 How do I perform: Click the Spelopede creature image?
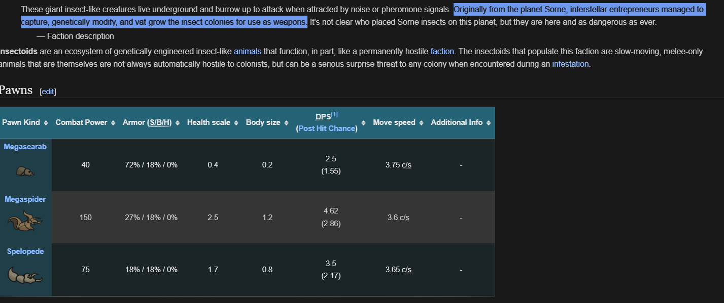(x=25, y=275)
